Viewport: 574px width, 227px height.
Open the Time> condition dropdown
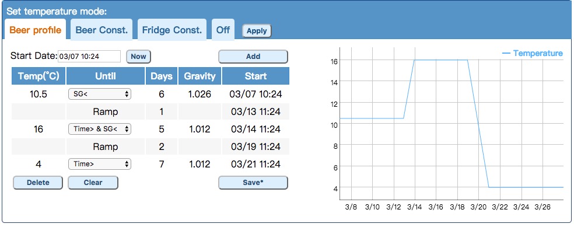tap(100, 164)
